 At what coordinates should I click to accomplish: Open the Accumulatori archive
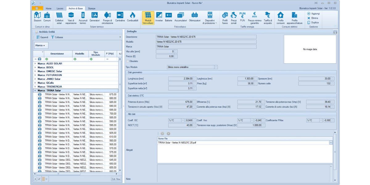pyautogui.click(x=181, y=18)
